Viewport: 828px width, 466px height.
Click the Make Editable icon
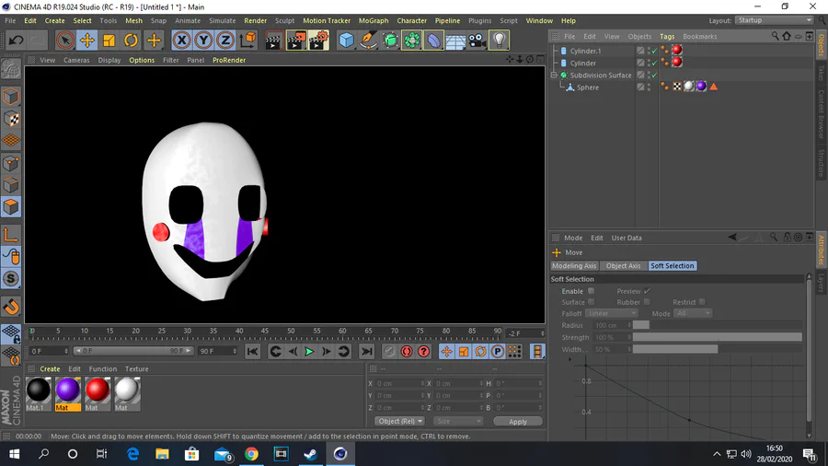[x=10, y=70]
